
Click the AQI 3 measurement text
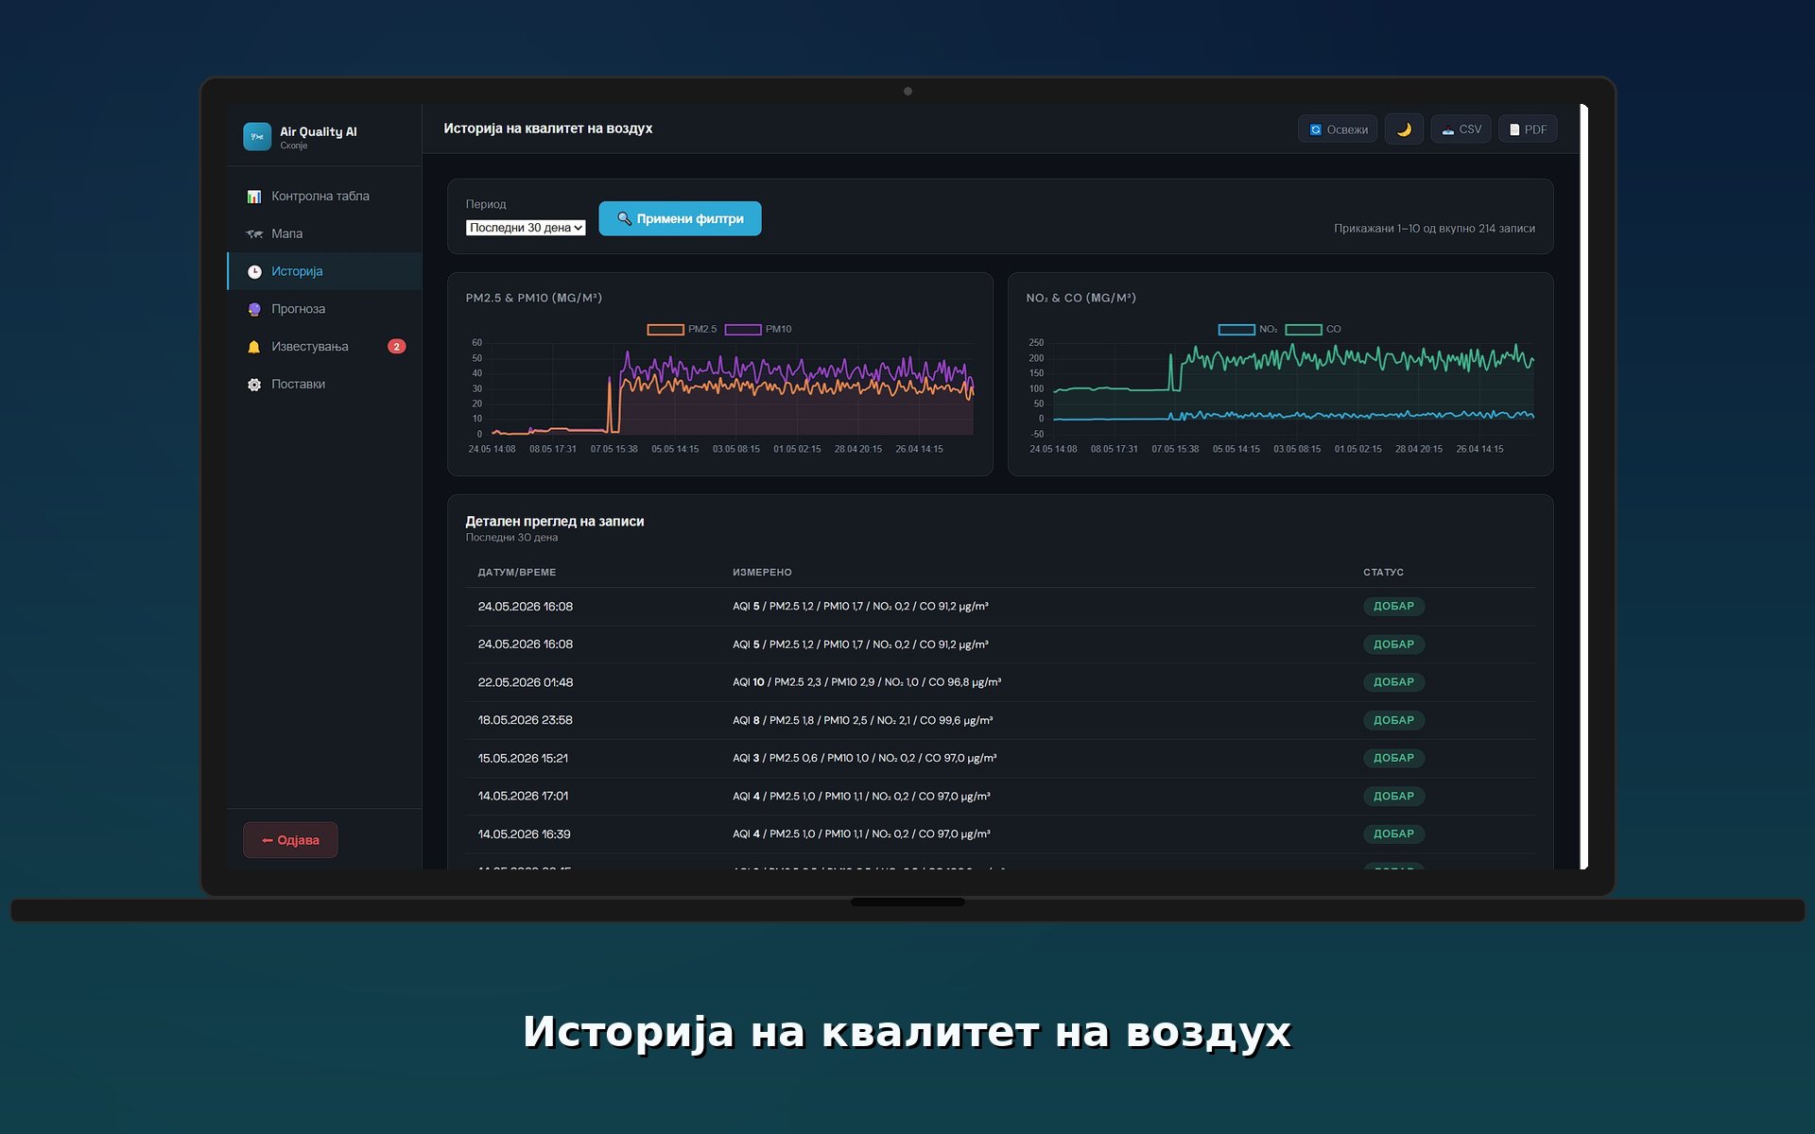pos(864,758)
